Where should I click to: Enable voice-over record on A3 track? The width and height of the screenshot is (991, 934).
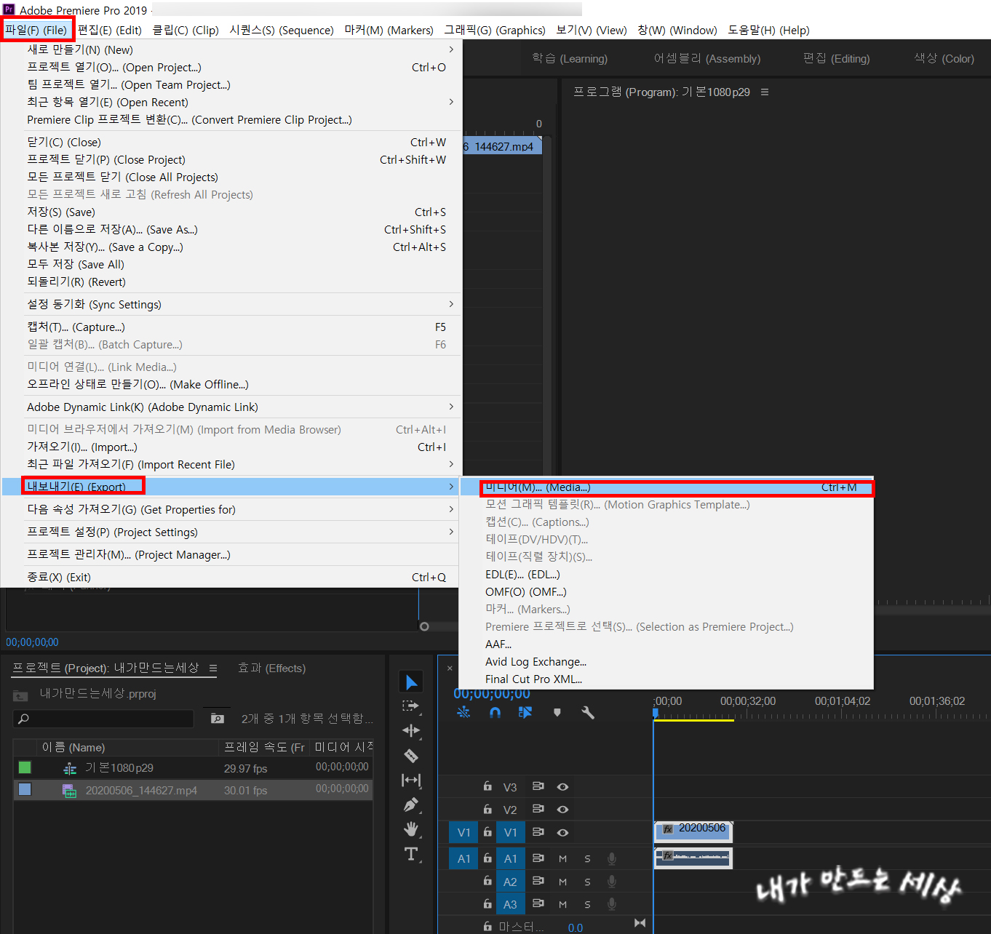(x=612, y=904)
